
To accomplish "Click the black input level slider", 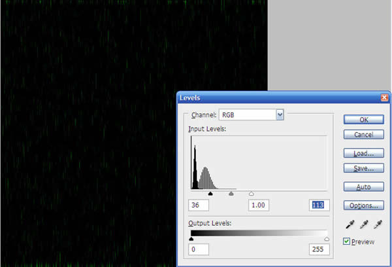I will click(210, 194).
